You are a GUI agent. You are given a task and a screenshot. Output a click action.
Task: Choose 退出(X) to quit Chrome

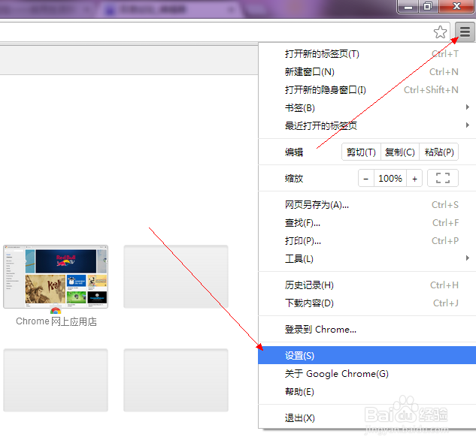367,418
